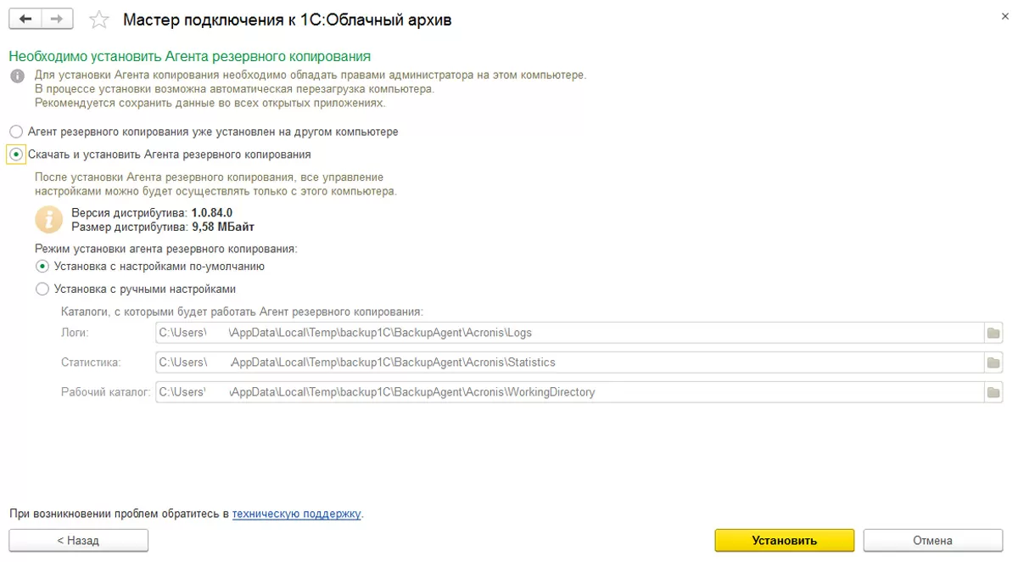Click the 'Логи:' label

[x=76, y=333]
